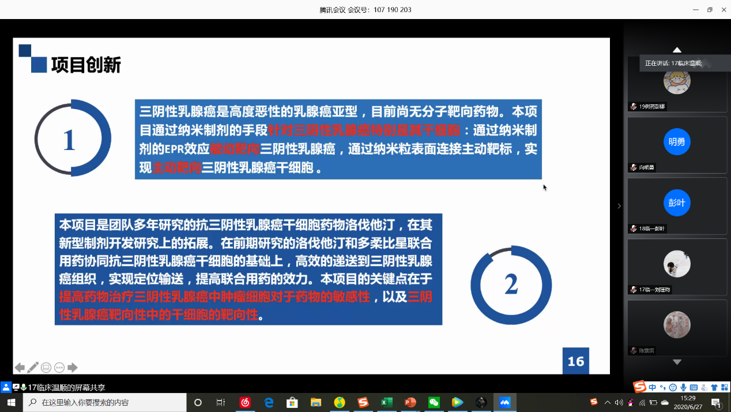Collapse the participant video sidebar chevron
The width and height of the screenshot is (731, 412).
point(619,206)
